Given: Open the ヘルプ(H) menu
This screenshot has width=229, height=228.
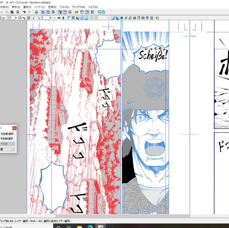Looking at the screenshot, I should pos(93,7).
